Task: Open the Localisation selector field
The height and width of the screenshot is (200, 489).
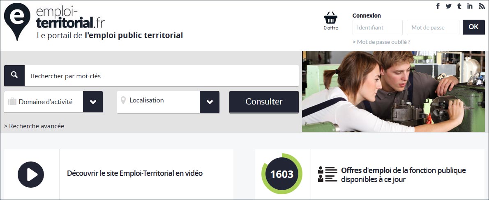Action: click(168, 102)
